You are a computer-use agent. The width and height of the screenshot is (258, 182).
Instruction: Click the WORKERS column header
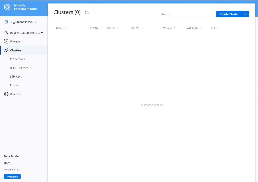(x=192, y=28)
